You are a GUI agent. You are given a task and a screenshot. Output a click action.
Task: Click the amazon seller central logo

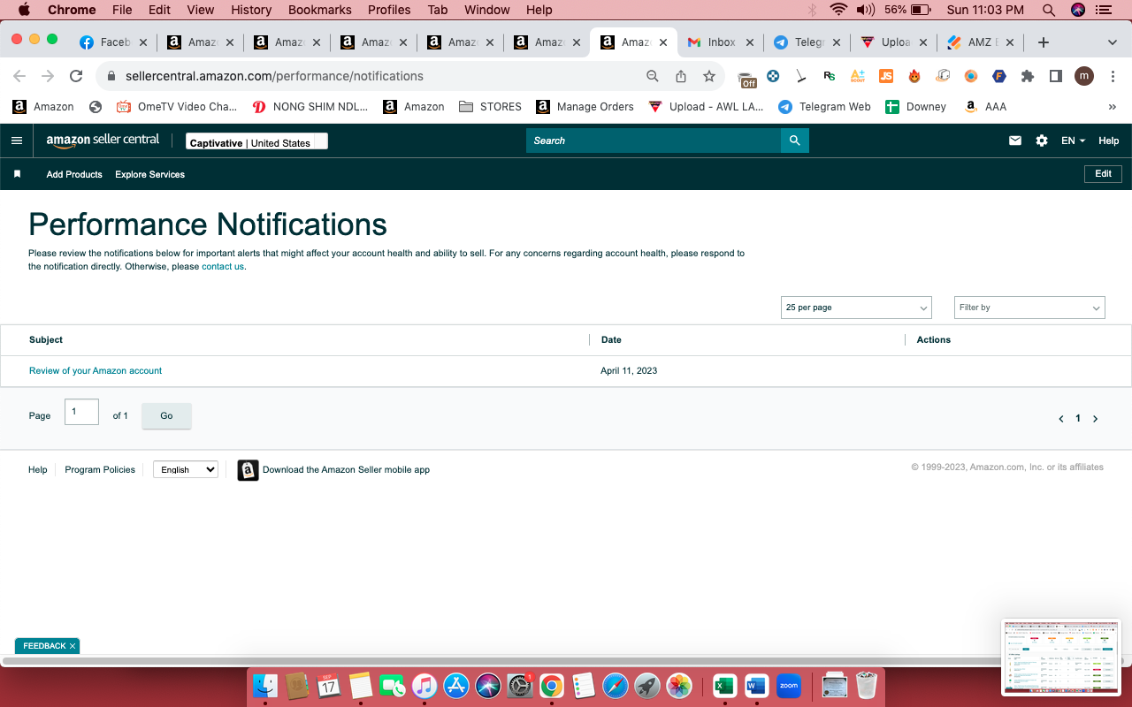(103, 141)
